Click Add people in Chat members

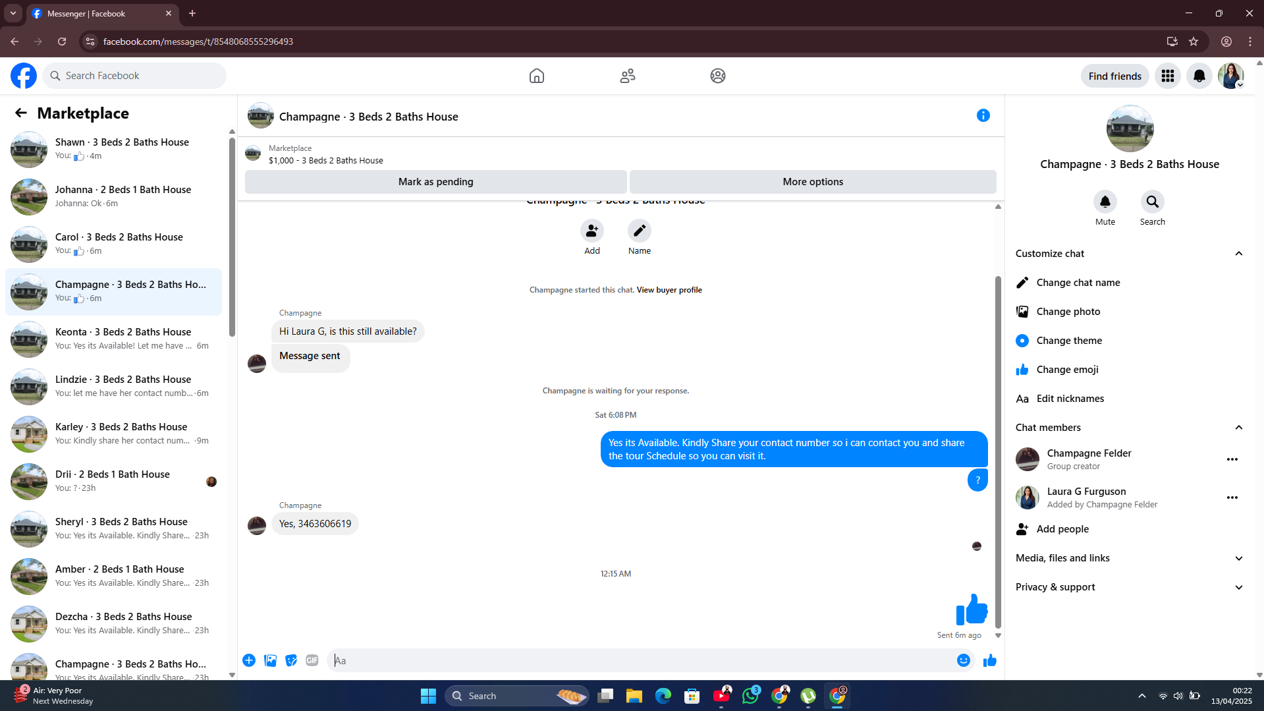click(1130, 529)
